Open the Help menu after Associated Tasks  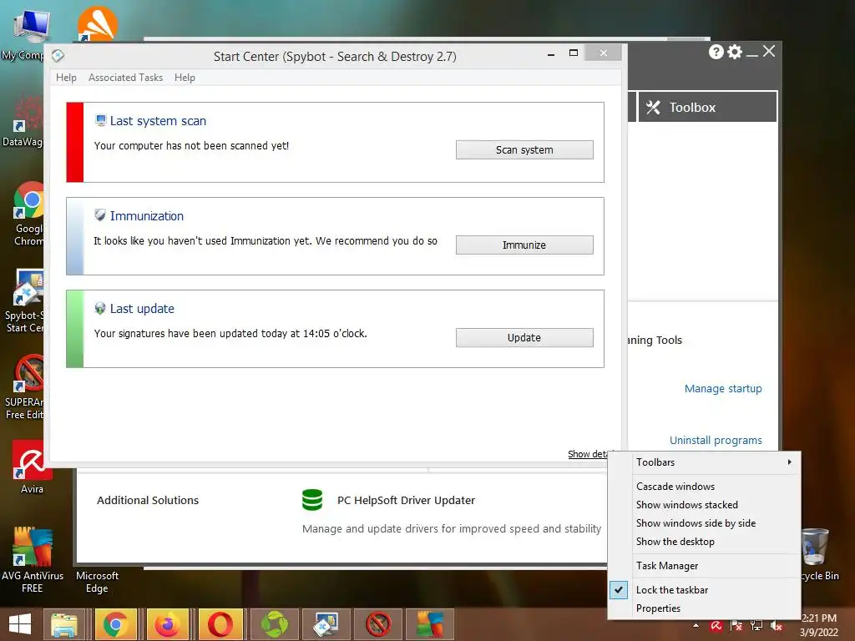click(185, 78)
